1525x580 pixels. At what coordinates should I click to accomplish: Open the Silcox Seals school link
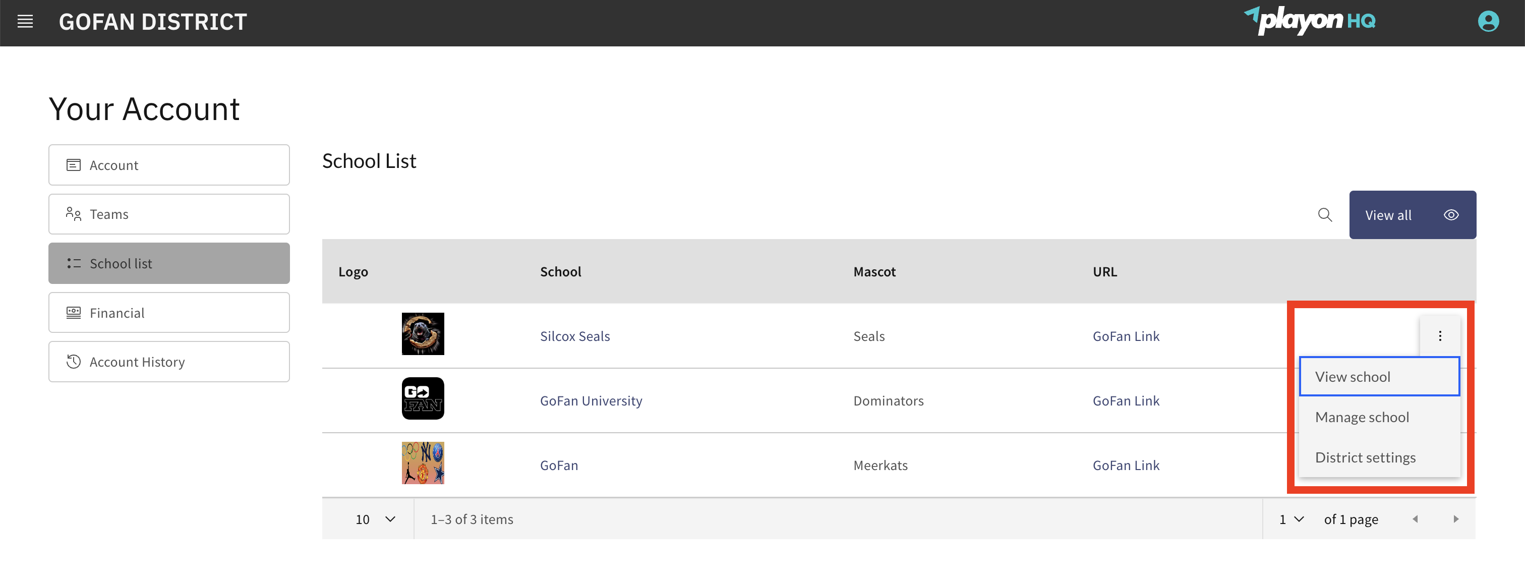(575, 336)
